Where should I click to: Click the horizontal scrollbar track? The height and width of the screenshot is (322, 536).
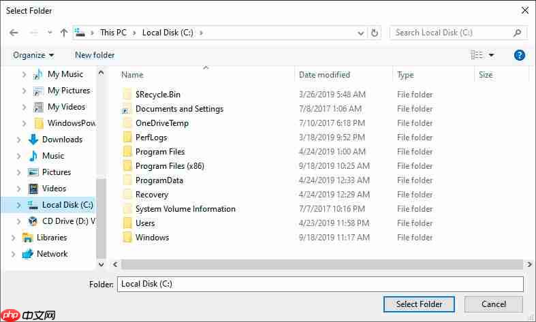click(x=321, y=264)
